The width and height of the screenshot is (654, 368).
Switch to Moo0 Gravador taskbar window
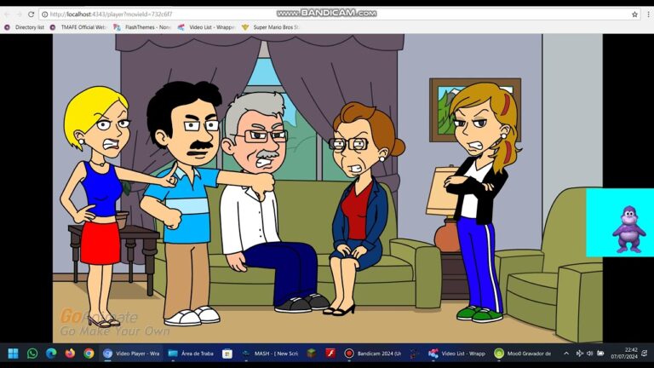coord(523,354)
